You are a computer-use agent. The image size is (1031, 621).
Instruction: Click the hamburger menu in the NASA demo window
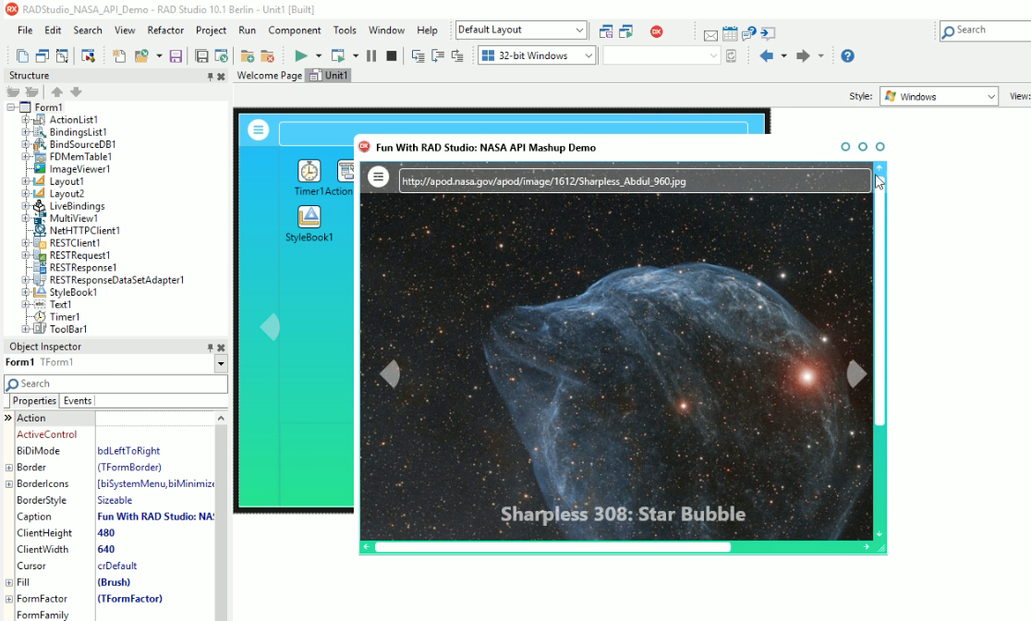(378, 177)
